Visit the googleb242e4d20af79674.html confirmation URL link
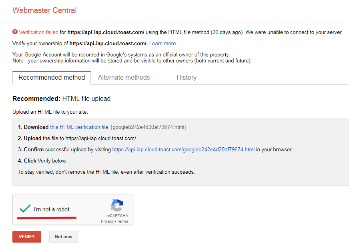Screen dimensions: 349x247 point(183,149)
